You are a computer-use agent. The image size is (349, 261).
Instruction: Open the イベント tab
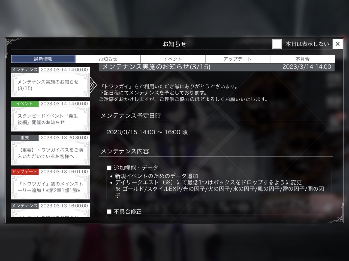pos(173,59)
